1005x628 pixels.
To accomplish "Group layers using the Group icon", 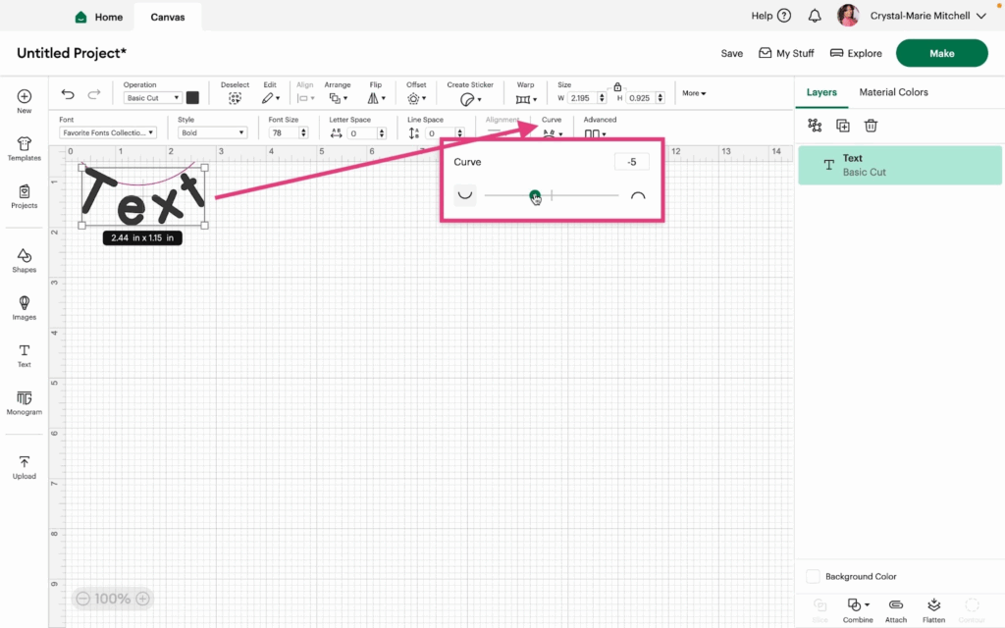I will (x=815, y=126).
